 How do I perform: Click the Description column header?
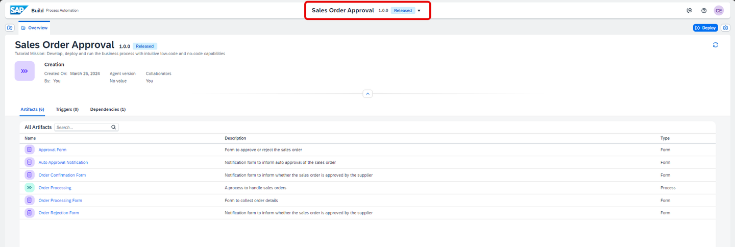tap(235, 138)
